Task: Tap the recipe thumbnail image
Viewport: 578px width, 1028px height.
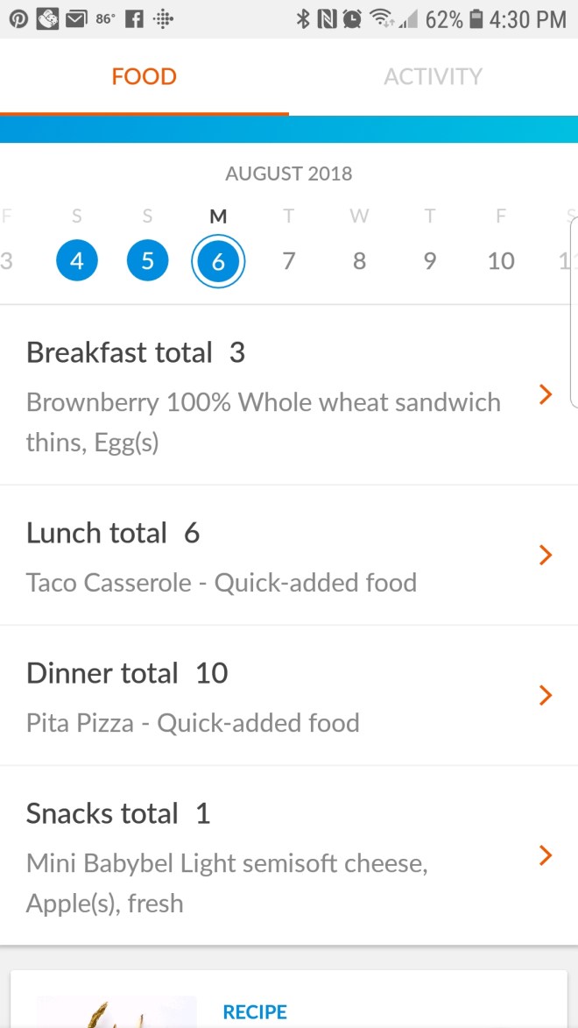Action: point(116,1012)
